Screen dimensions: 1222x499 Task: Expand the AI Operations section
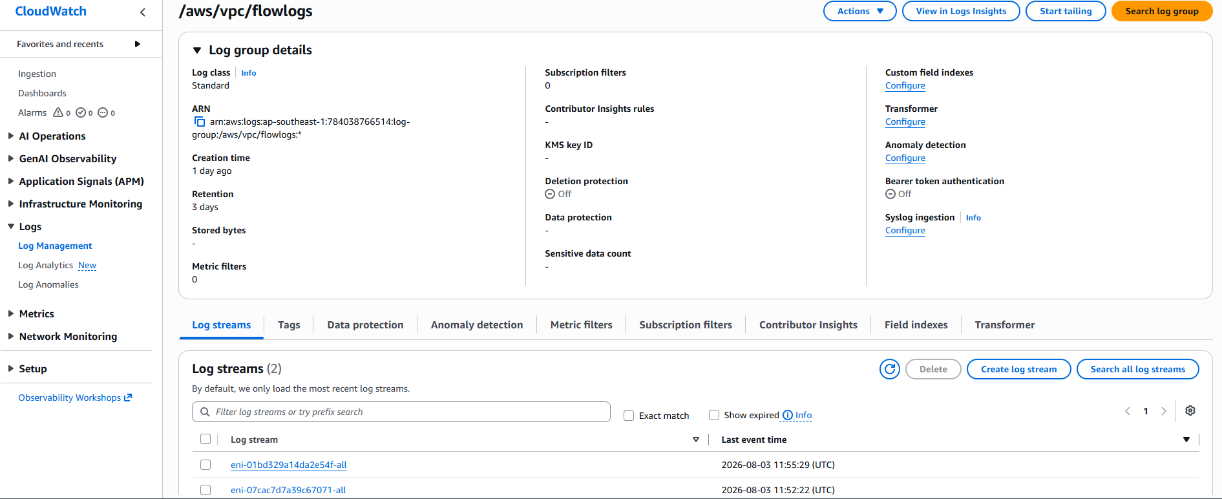(11, 136)
